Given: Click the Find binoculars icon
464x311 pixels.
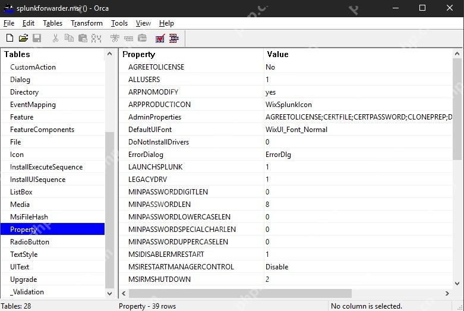Looking at the screenshot, I should coord(96,38).
